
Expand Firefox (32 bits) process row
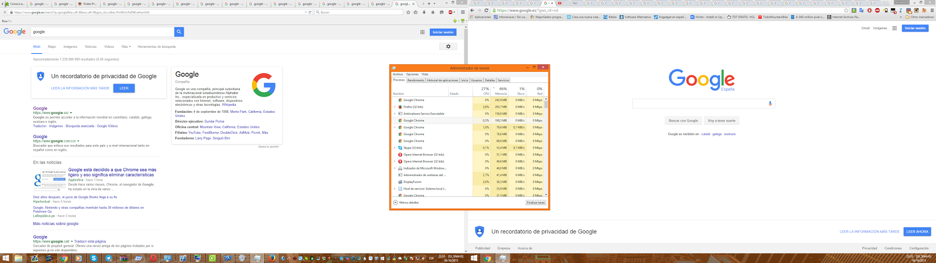[395, 107]
